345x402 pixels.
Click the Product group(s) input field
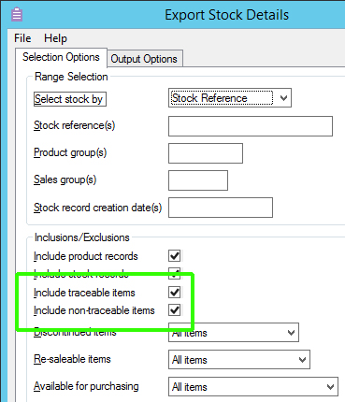click(206, 153)
